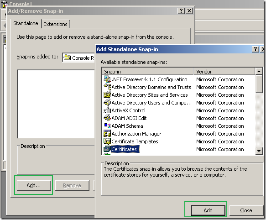This screenshot has height=220, width=266.
Task: Switch to the Standalone tab
Action: (26, 23)
